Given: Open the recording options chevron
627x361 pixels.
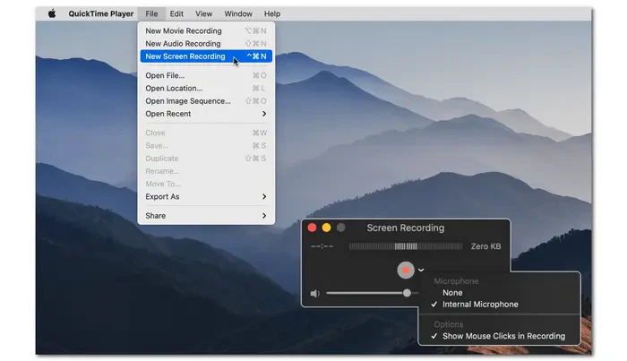Looking at the screenshot, I should point(421,271).
